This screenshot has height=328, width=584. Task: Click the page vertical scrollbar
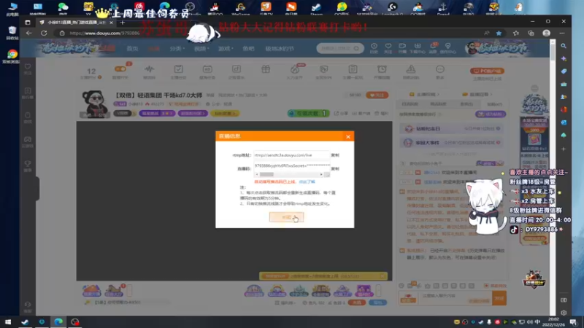click(553, 52)
